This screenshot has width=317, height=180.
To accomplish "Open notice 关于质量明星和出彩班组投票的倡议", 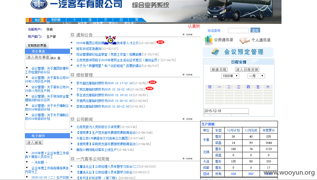I will [109, 66].
